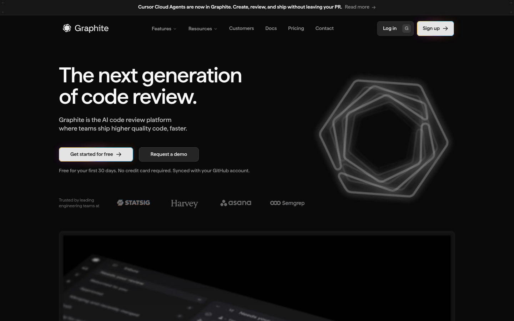
Task: Click the arrow icon in Get started
Action: pyautogui.click(x=119, y=154)
